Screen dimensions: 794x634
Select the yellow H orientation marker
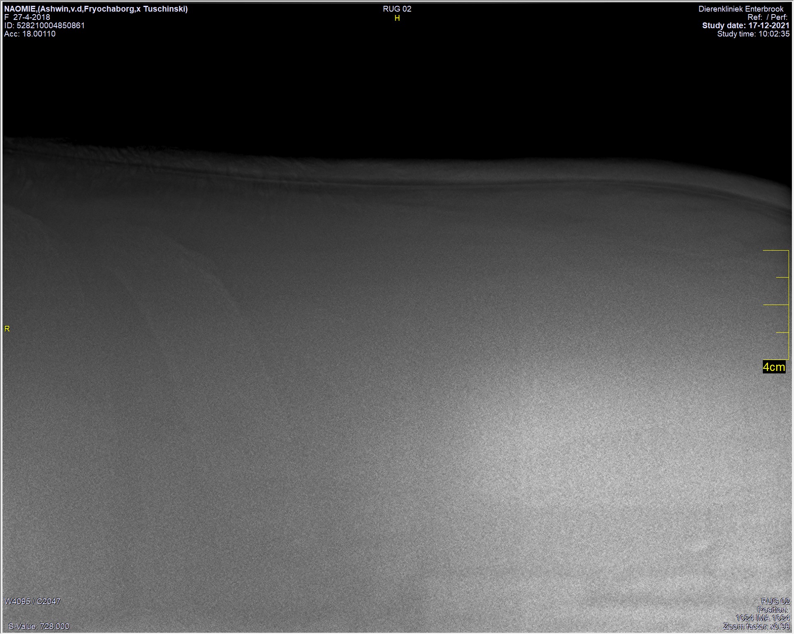pos(397,18)
